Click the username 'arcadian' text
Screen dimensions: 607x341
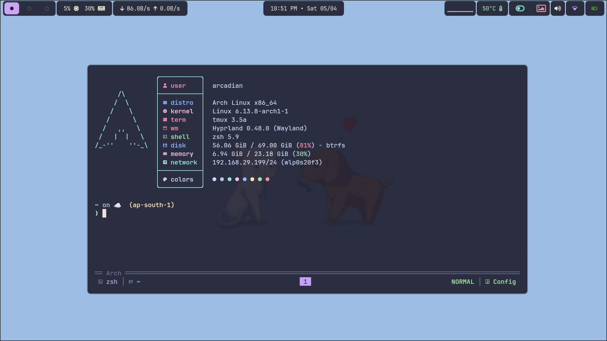228,86
